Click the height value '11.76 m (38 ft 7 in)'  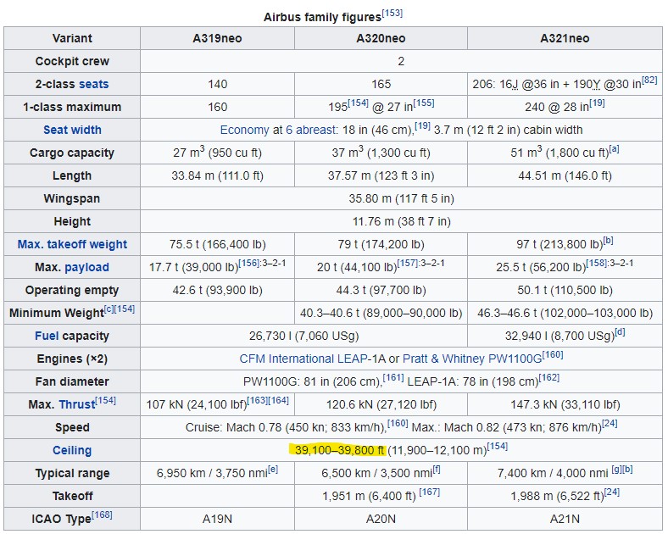(401, 222)
